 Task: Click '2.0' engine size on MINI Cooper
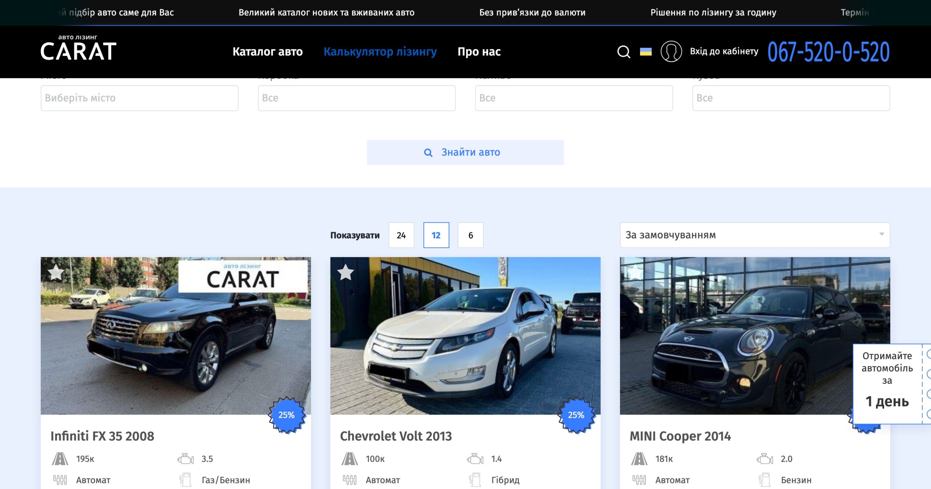click(x=786, y=459)
